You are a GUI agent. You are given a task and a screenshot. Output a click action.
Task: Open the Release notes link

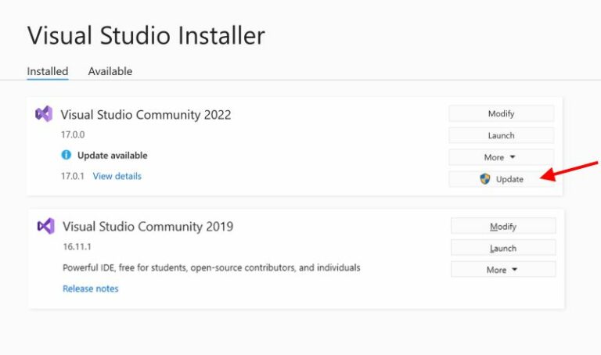coord(91,289)
